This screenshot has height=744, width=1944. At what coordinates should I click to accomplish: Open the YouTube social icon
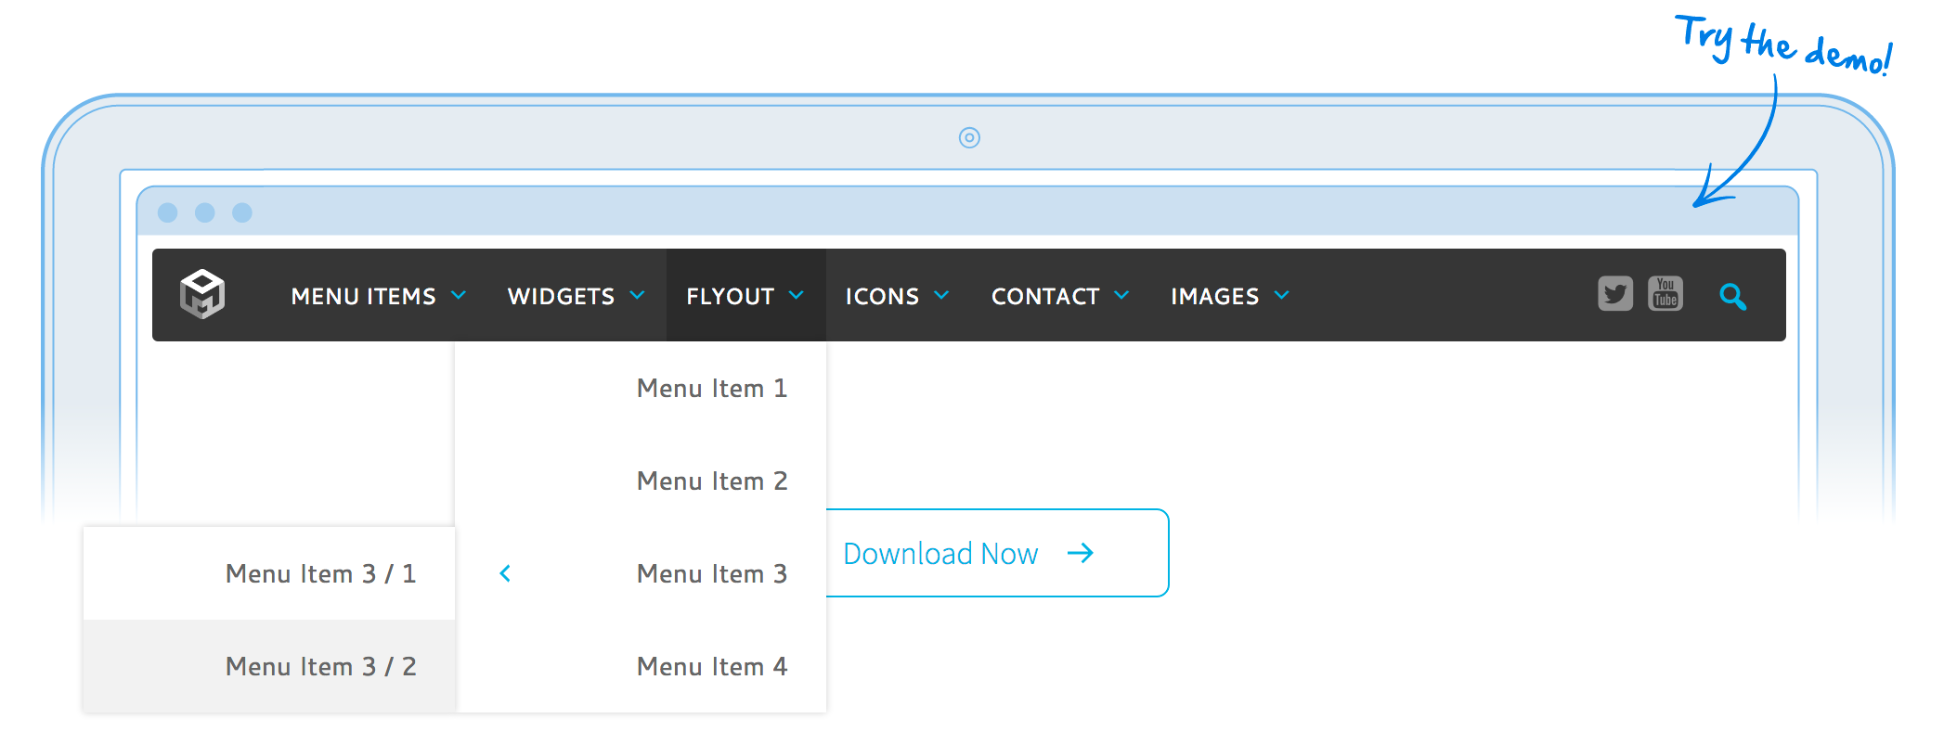tap(1665, 294)
